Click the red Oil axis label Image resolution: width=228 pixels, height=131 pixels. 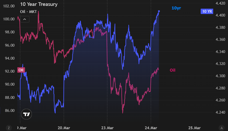[x=21, y=70]
